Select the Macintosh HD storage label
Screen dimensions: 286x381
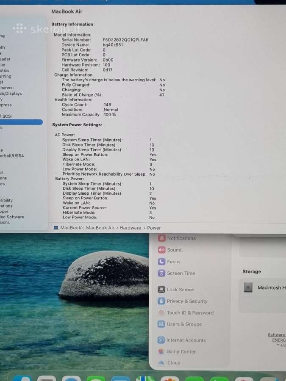pyautogui.click(x=272, y=287)
